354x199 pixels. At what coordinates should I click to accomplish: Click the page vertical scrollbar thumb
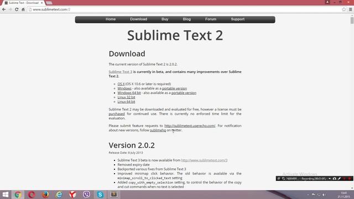pos(352,20)
